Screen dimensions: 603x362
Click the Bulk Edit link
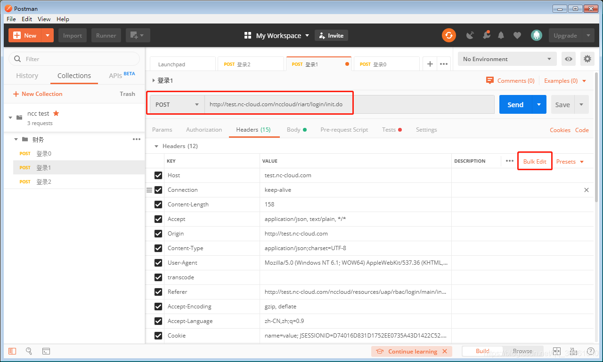(x=535, y=161)
